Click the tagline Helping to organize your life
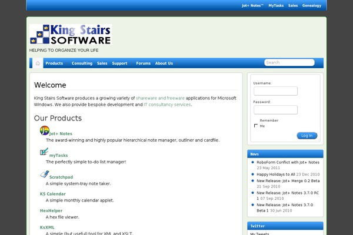Screen dimensions: 353x235 click(x=64, y=50)
